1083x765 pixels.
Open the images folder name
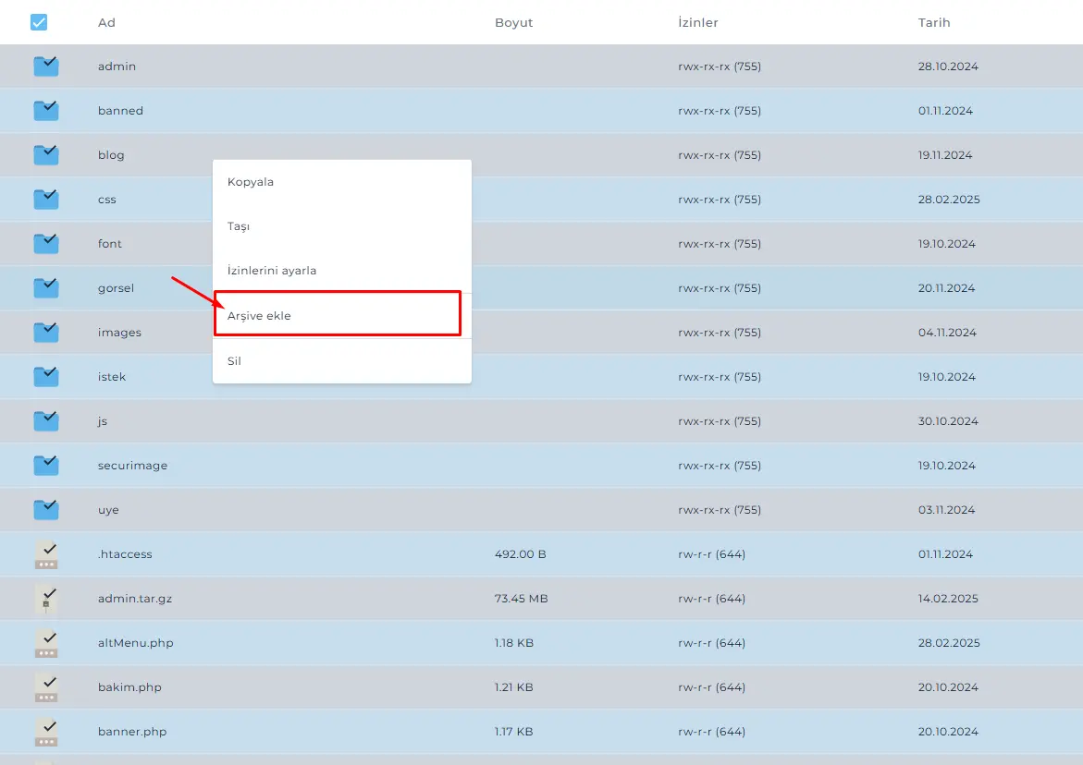coord(118,332)
